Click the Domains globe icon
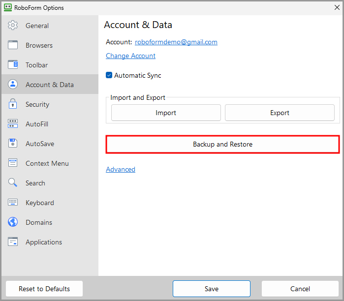 pos(13,222)
